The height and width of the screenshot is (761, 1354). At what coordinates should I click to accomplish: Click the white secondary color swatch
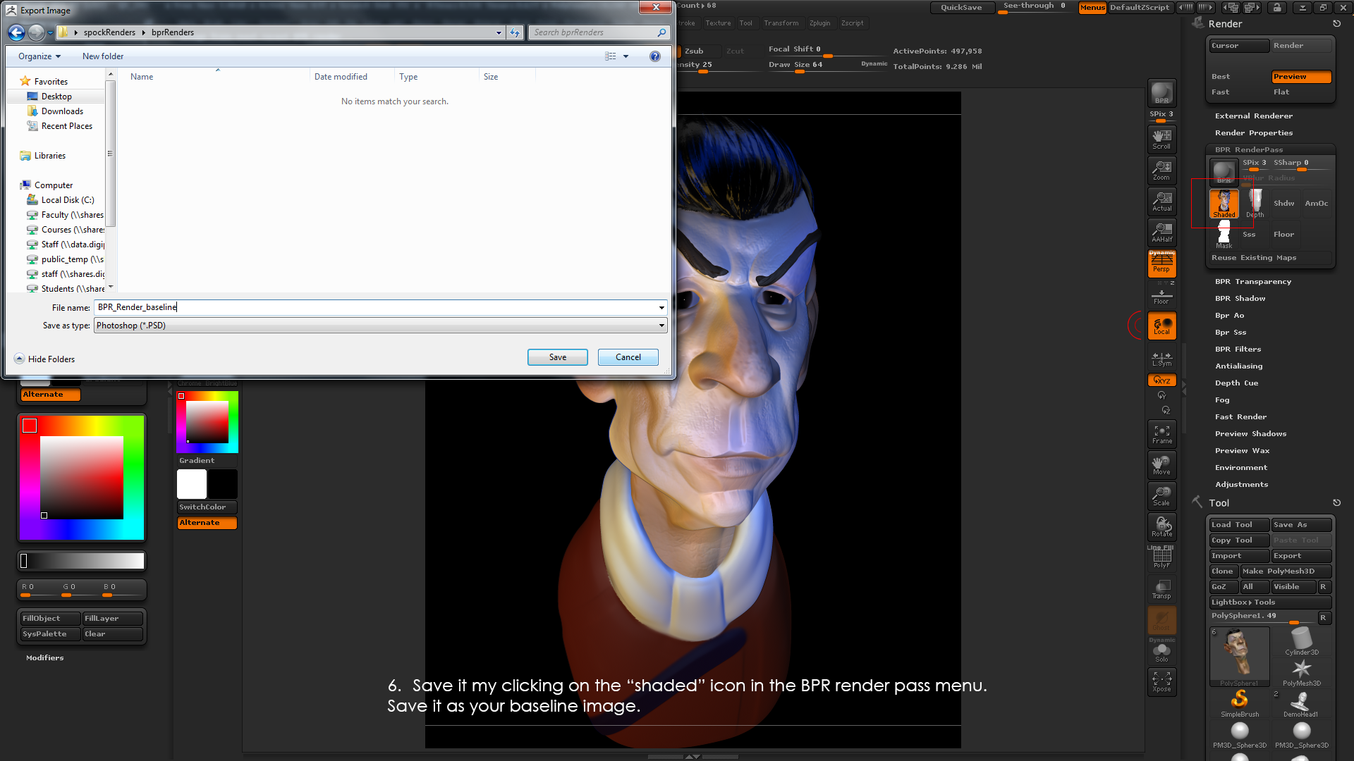[192, 484]
